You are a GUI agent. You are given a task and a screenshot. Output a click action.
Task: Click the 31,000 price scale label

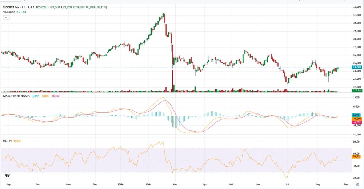[357, 15]
